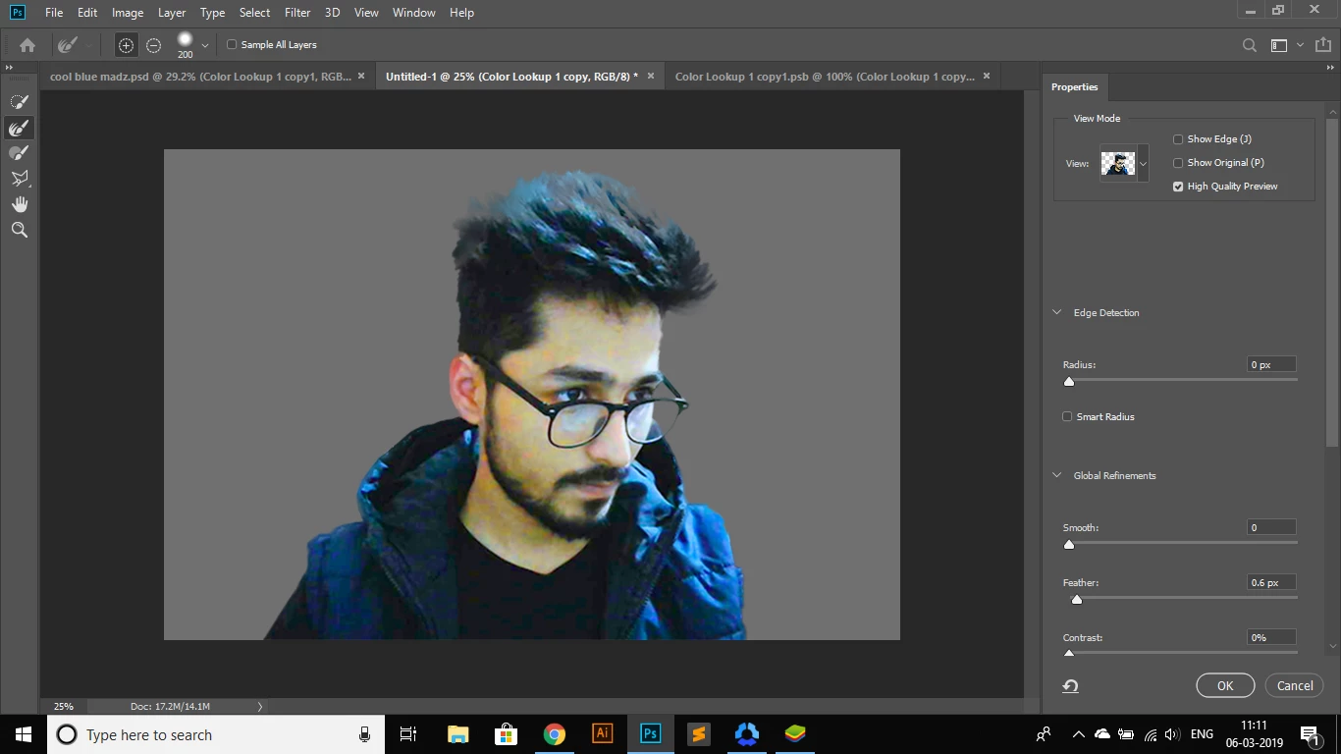Open the View menu

pyautogui.click(x=366, y=12)
